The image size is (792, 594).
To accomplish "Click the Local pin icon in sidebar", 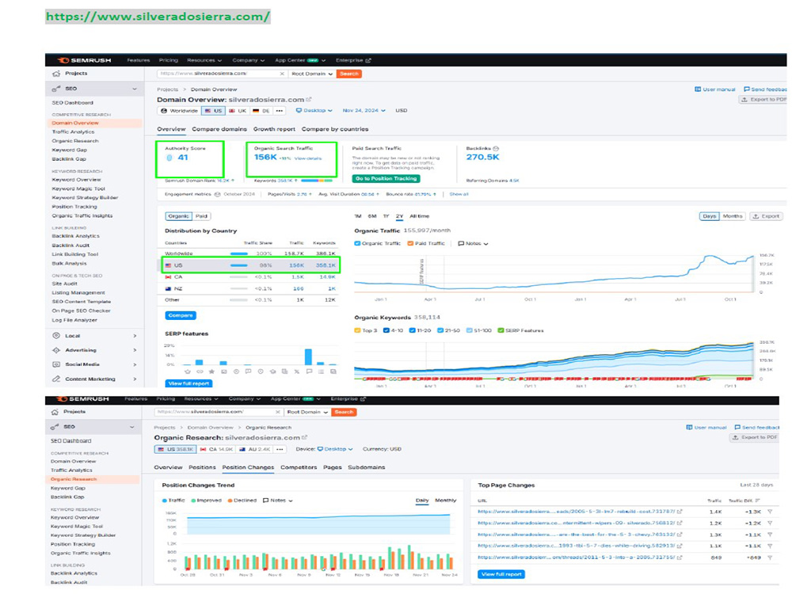I will [x=56, y=336].
